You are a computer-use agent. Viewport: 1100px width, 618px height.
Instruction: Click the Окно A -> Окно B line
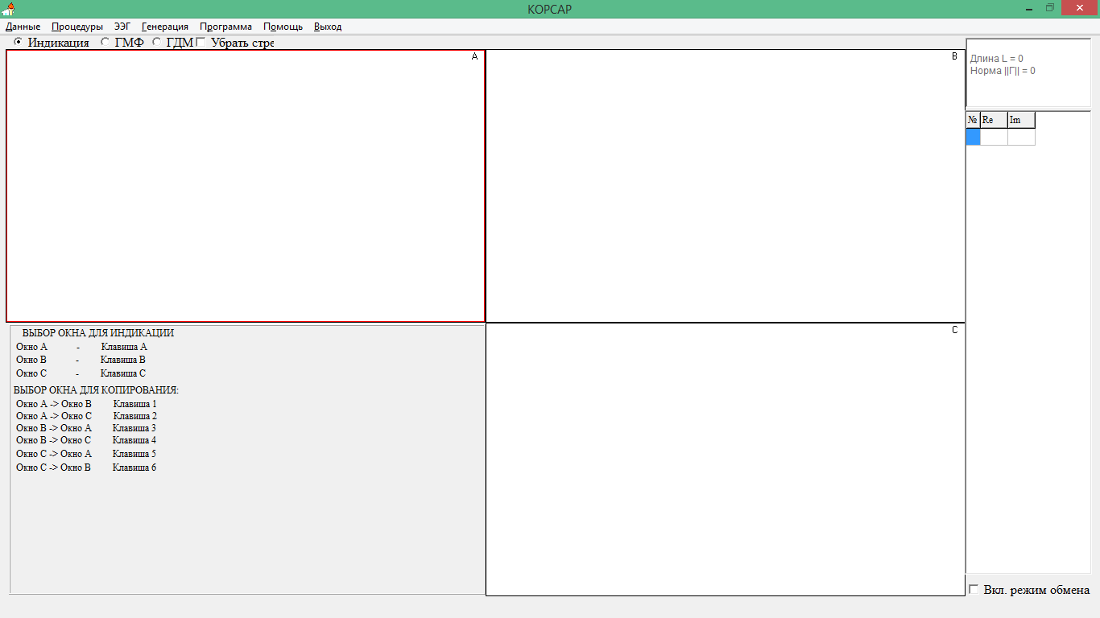click(86, 404)
